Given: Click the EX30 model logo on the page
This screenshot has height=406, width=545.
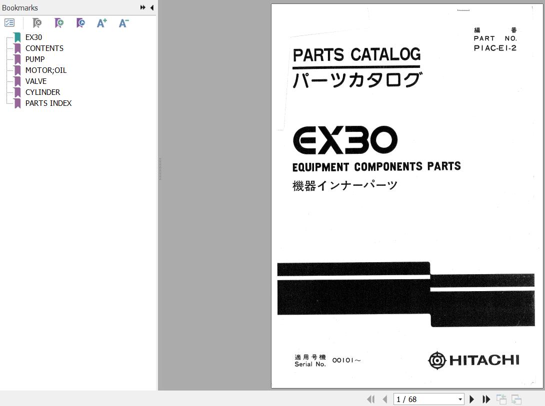Looking at the screenshot, I should [x=345, y=140].
